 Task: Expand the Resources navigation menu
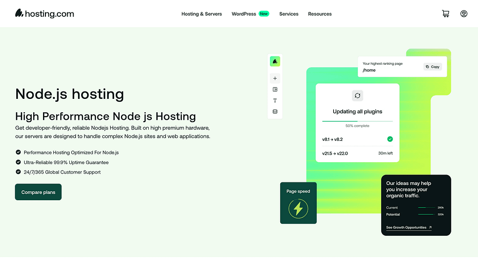[320, 14]
